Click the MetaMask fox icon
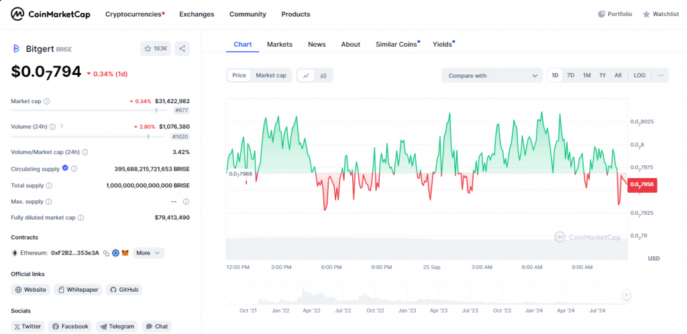The height and width of the screenshot is (334, 687). [x=125, y=253]
